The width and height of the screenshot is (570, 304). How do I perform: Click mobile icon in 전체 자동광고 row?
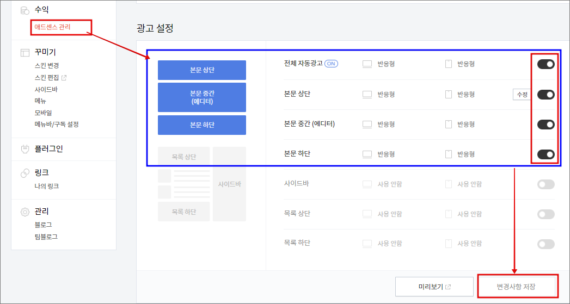tap(449, 64)
